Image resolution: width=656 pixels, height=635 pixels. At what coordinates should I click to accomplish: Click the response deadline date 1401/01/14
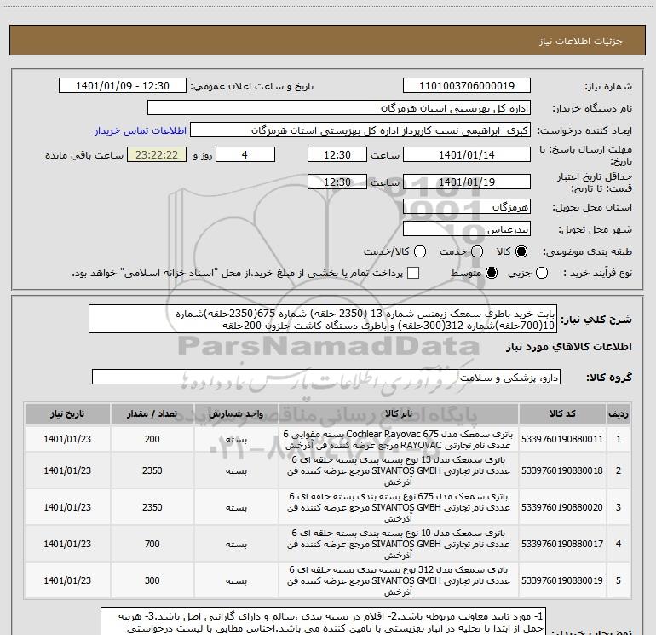coord(467,154)
